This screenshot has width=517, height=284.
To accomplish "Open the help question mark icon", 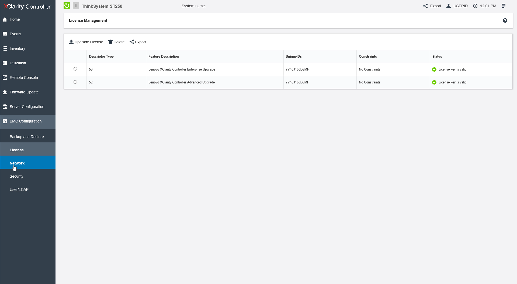I will [x=505, y=20].
